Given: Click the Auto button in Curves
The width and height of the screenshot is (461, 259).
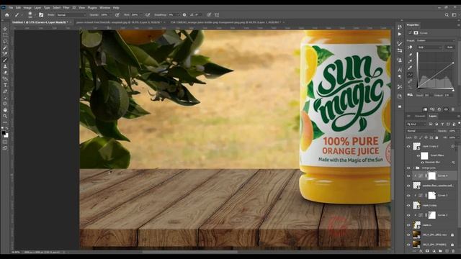Looking at the screenshot, I should tap(449, 47).
